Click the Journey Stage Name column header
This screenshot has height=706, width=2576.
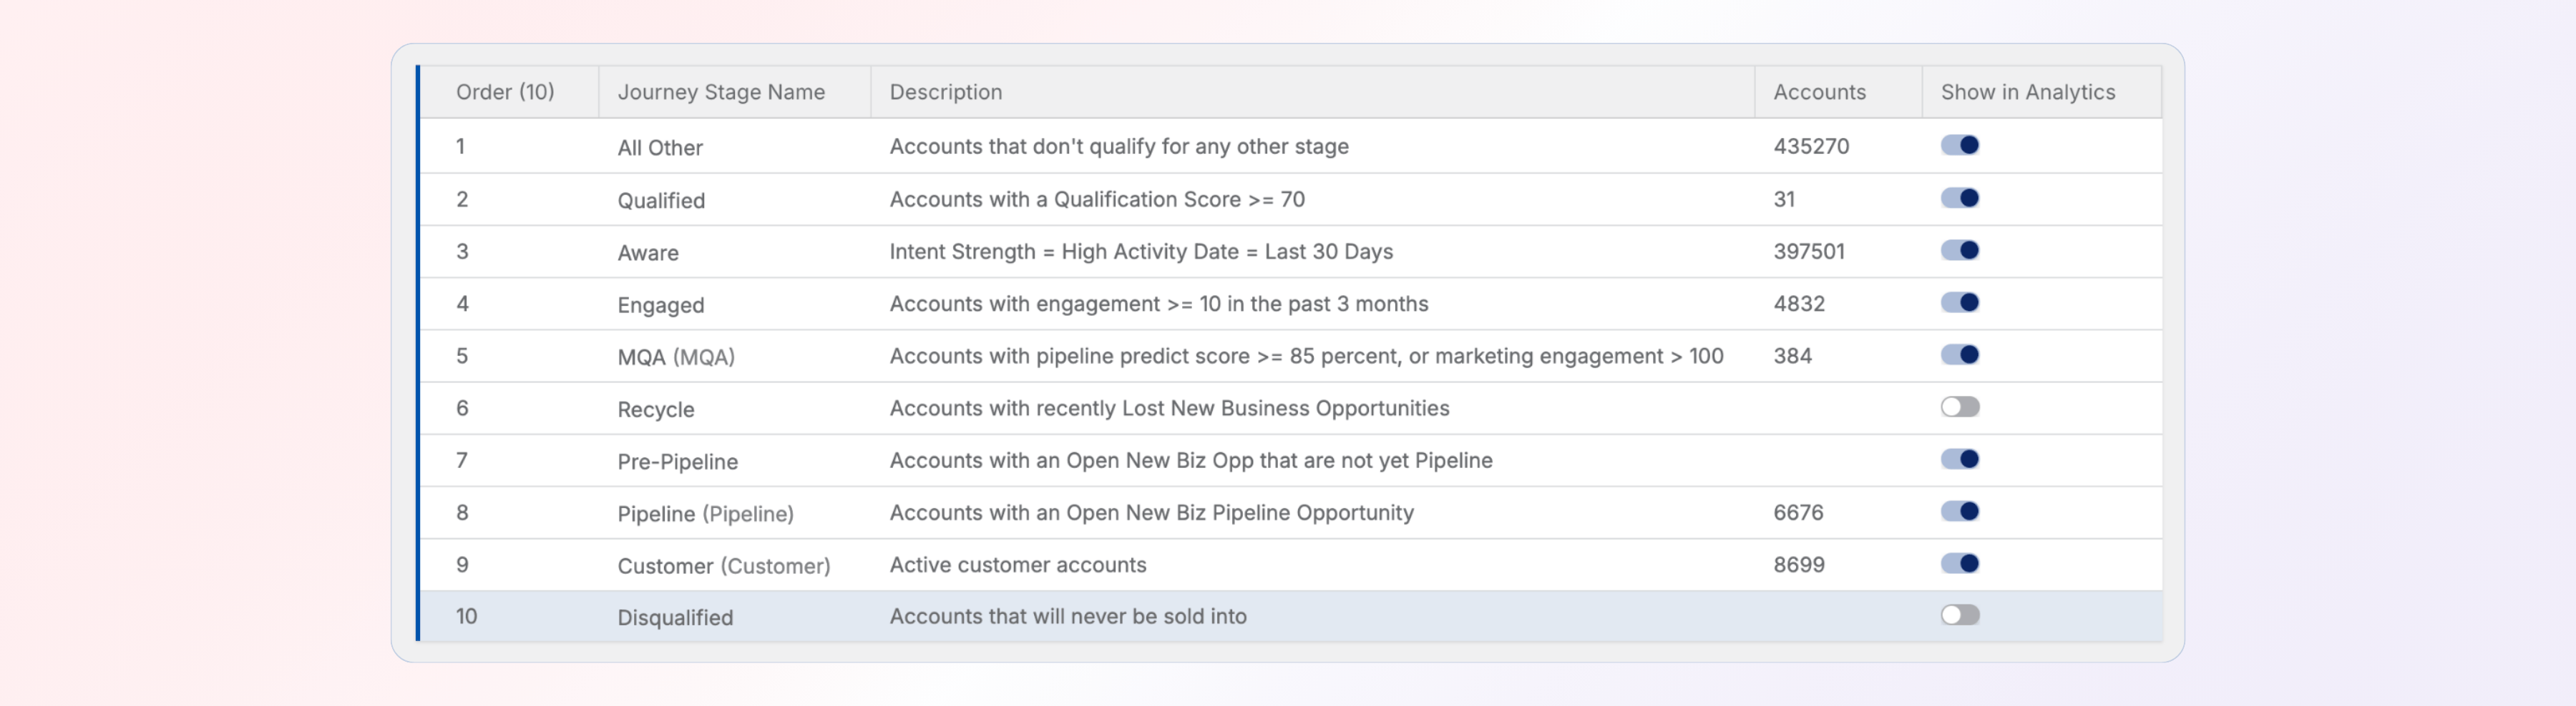[720, 93]
